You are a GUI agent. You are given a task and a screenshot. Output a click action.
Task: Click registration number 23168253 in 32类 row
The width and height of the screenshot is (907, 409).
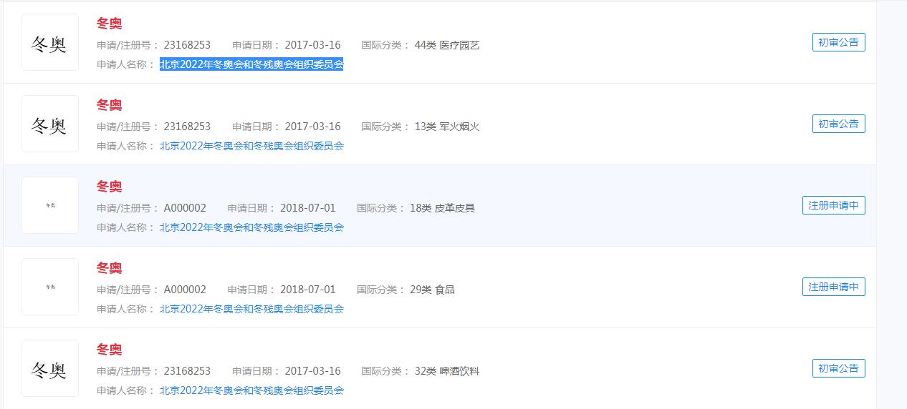coord(187,371)
